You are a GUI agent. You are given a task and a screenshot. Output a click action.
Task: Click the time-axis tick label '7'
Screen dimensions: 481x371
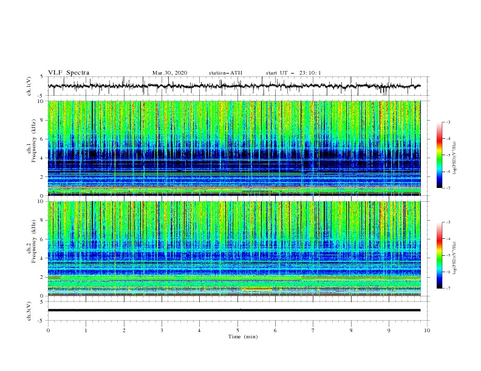coord(313,330)
